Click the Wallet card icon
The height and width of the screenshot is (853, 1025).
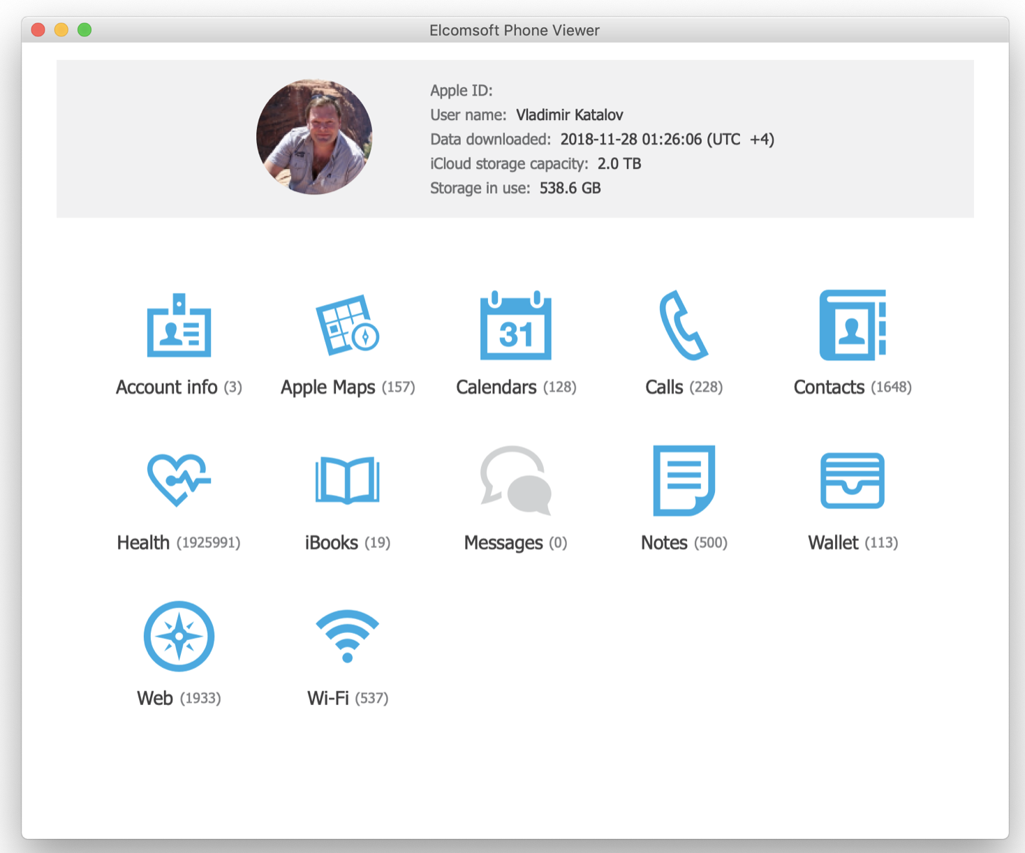tap(852, 480)
